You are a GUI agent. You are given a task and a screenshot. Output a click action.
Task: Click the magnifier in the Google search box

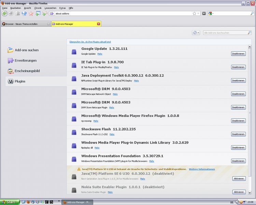pos(252,14)
